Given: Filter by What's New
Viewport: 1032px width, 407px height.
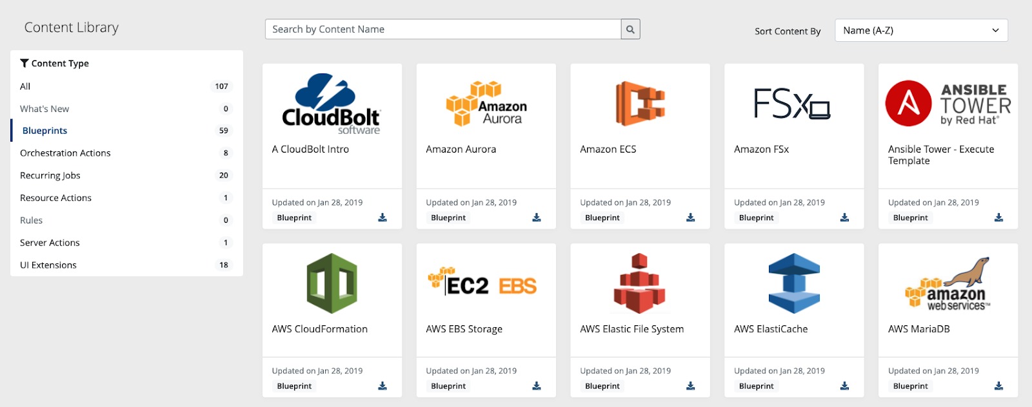Looking at the screenshot, I should (126, 109).
